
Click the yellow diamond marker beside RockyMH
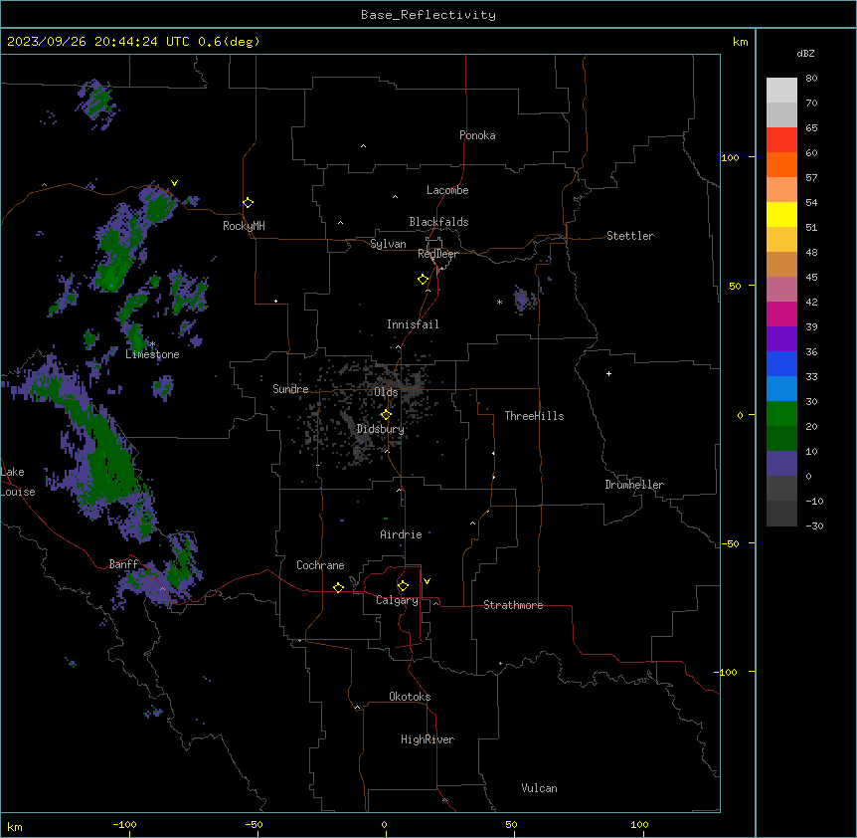[248, 203]
